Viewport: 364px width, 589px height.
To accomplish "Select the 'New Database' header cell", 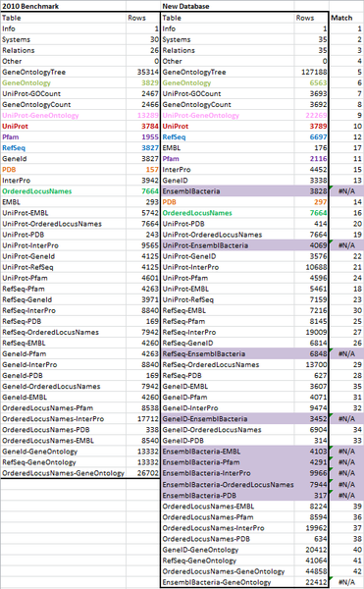I will pyautogui.click(x=228, y=6).
